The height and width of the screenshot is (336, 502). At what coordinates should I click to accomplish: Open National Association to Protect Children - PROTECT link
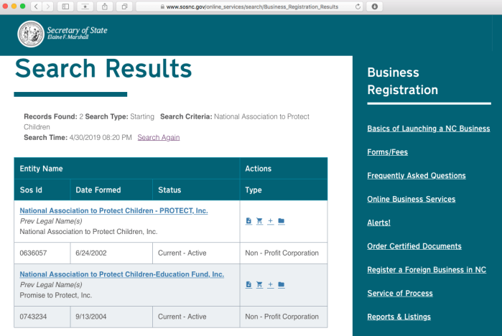tap(113, 211)
